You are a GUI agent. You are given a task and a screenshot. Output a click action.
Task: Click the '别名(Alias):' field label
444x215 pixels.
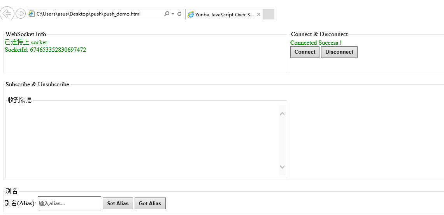click(20, 203)
